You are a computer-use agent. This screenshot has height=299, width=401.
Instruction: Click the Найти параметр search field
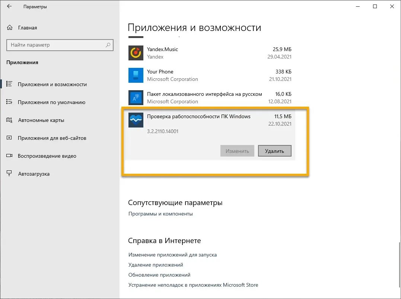click(60, 45)
